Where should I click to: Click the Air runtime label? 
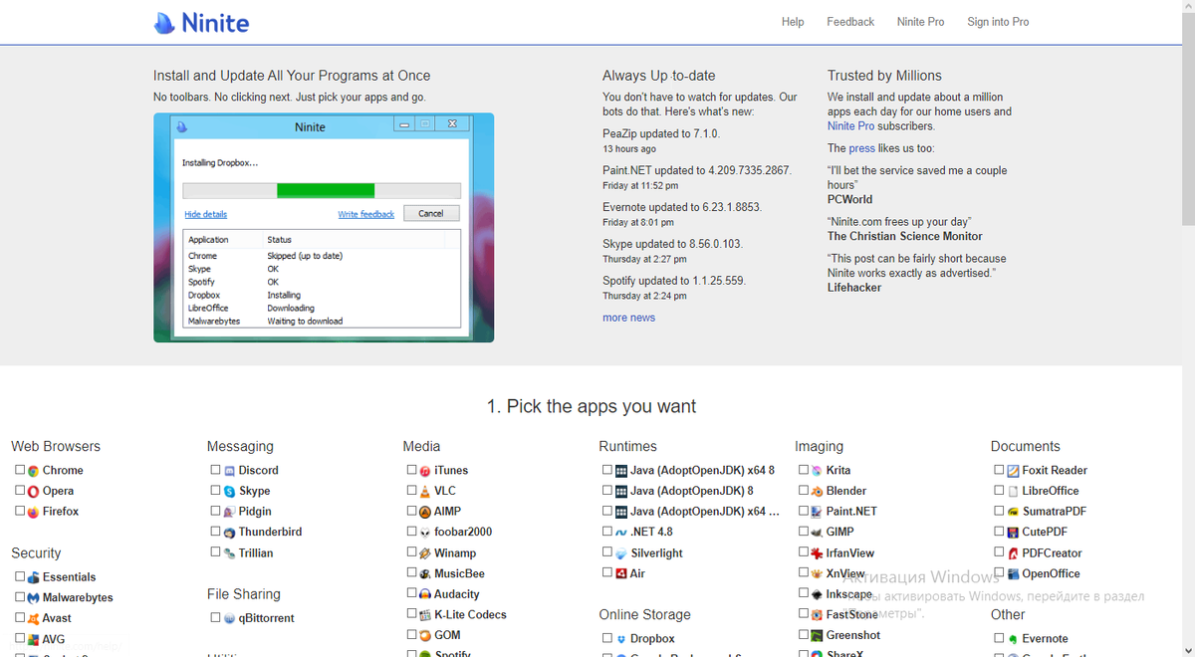637,573
